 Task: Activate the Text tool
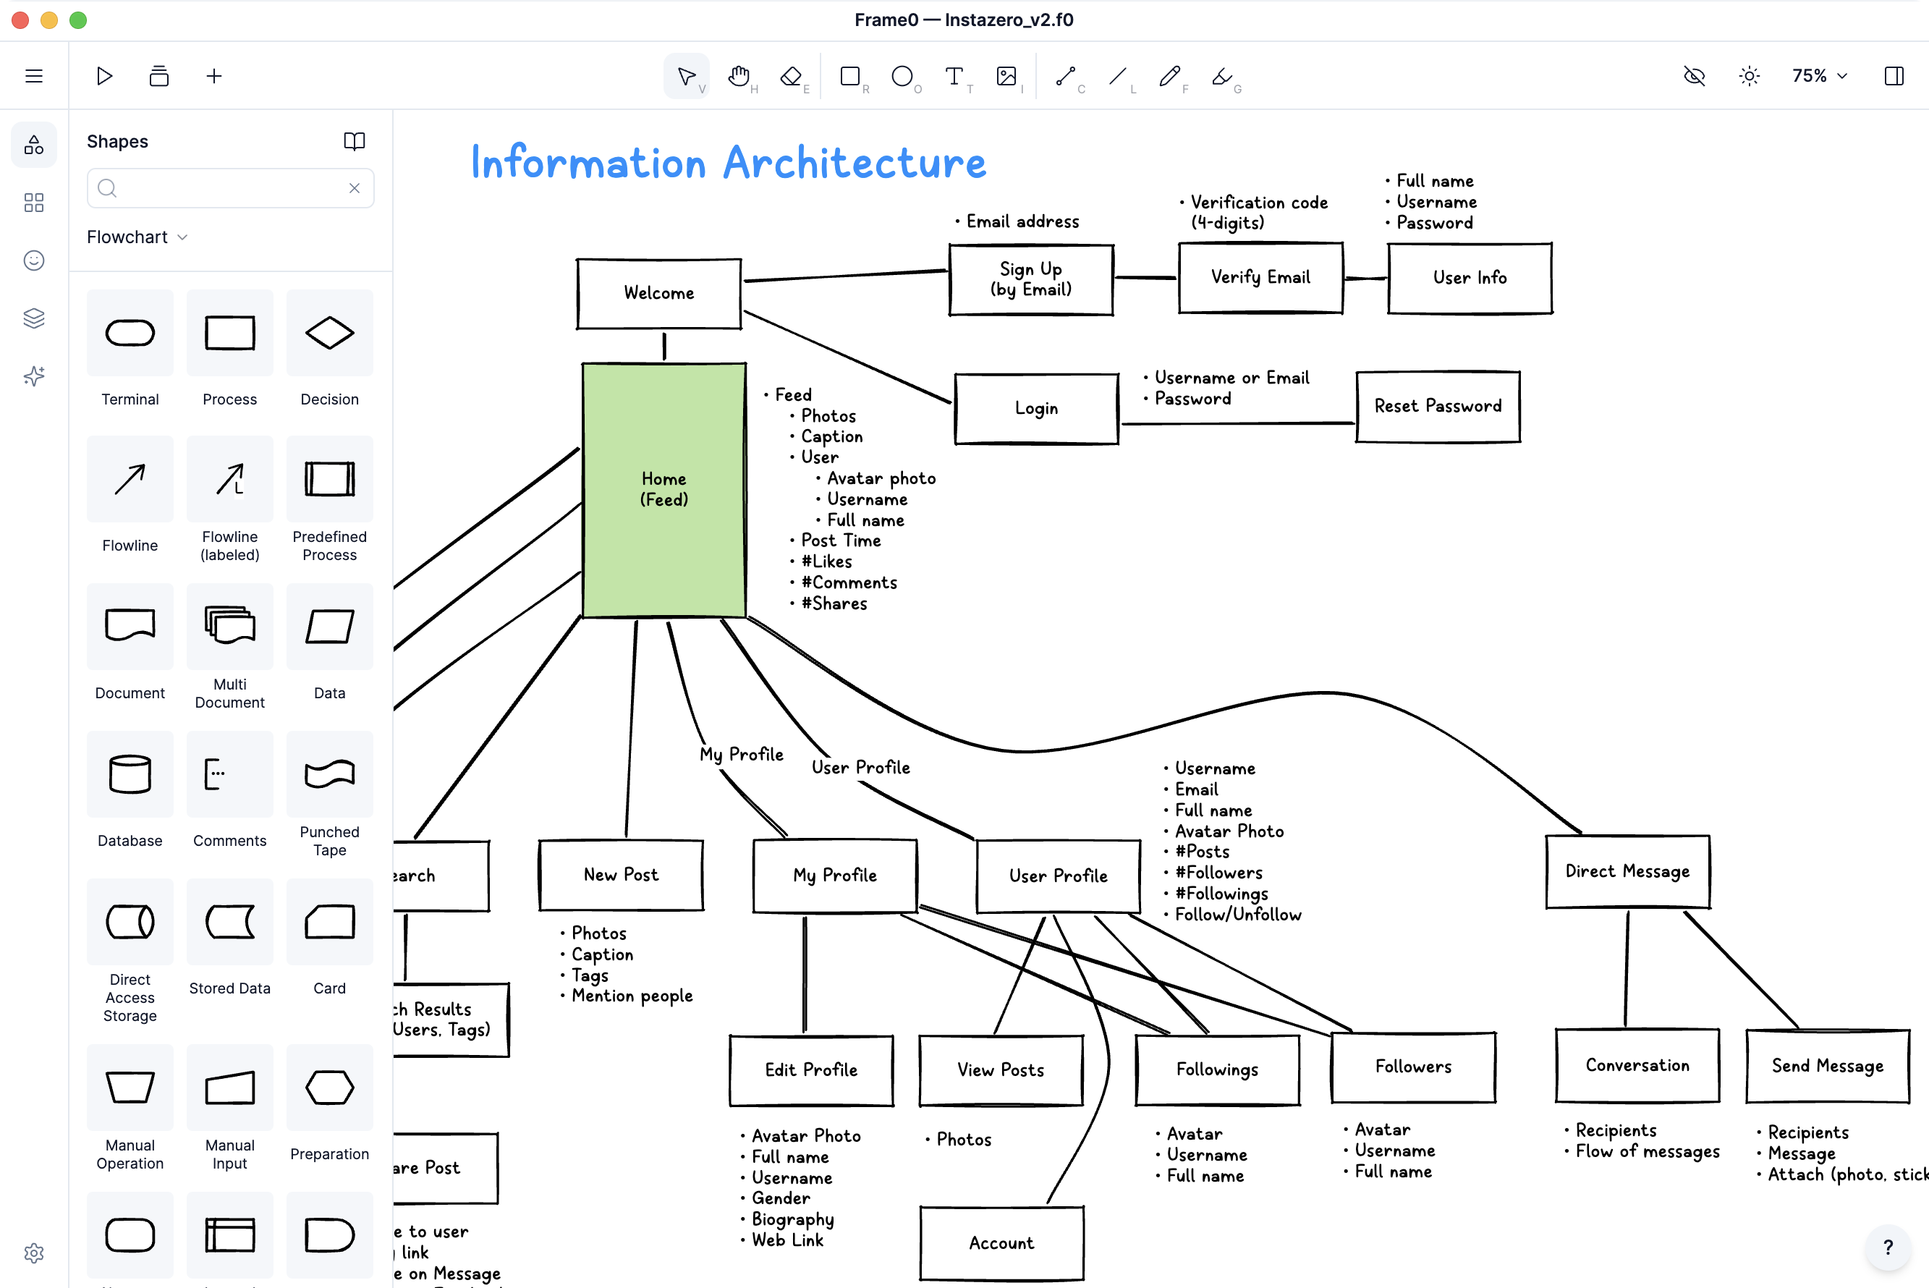point(954,77)
